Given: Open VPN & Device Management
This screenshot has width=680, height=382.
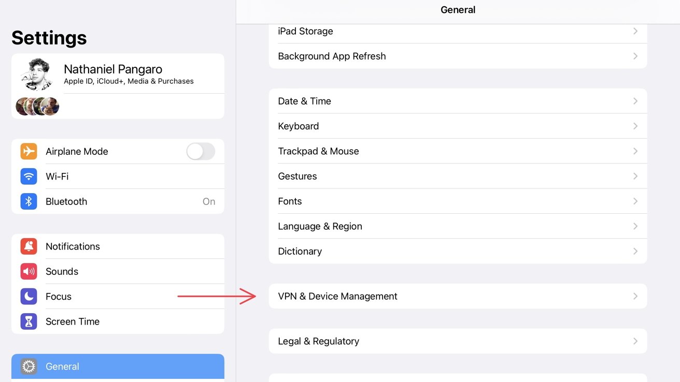Looking at the screenshot, I should (x=458, y=296).
